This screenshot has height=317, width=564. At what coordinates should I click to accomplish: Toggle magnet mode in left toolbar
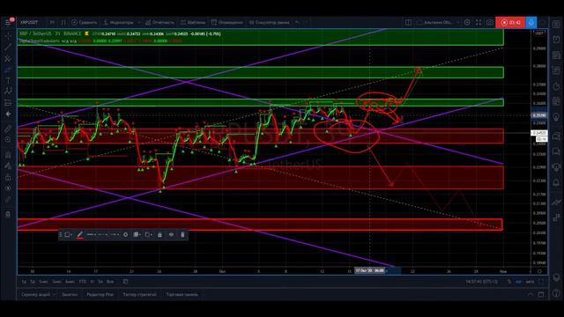pyautogui.click(x=8, y=155)
